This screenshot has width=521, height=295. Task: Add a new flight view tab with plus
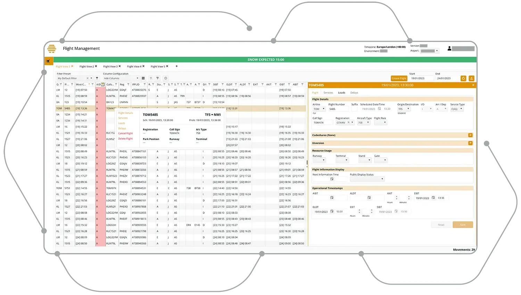point(176,66)
